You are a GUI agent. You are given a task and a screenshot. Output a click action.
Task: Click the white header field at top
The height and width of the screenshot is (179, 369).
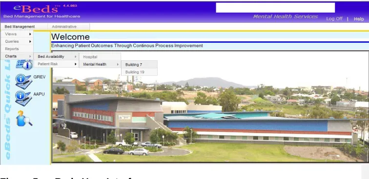[275, 7]
